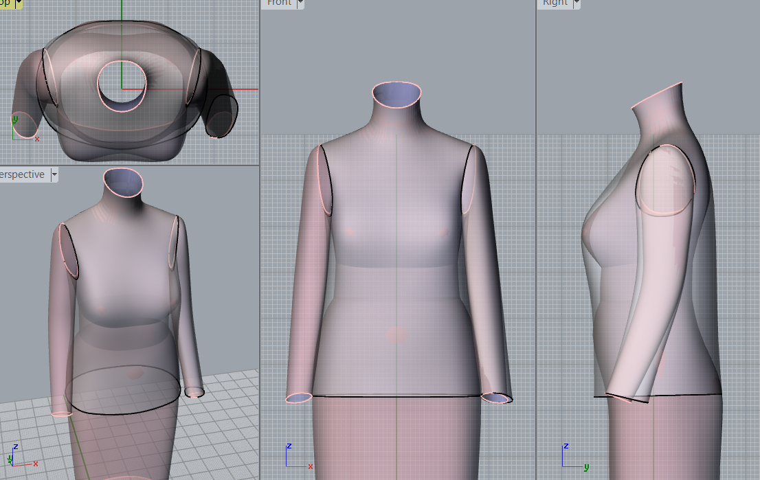The width and height of the screenshot is (760, 480).
Task: Select the neck opening curve in Front viewport
Action: tap(396, 95)
